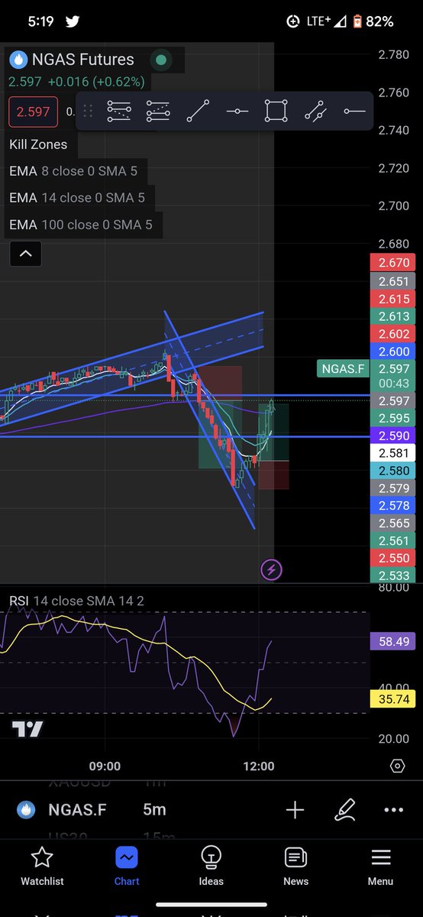Image resolution: width=423 pixels, height=917 pixels.
Task: Tap the blue 2.600 price label
Action: coord(394,352)
